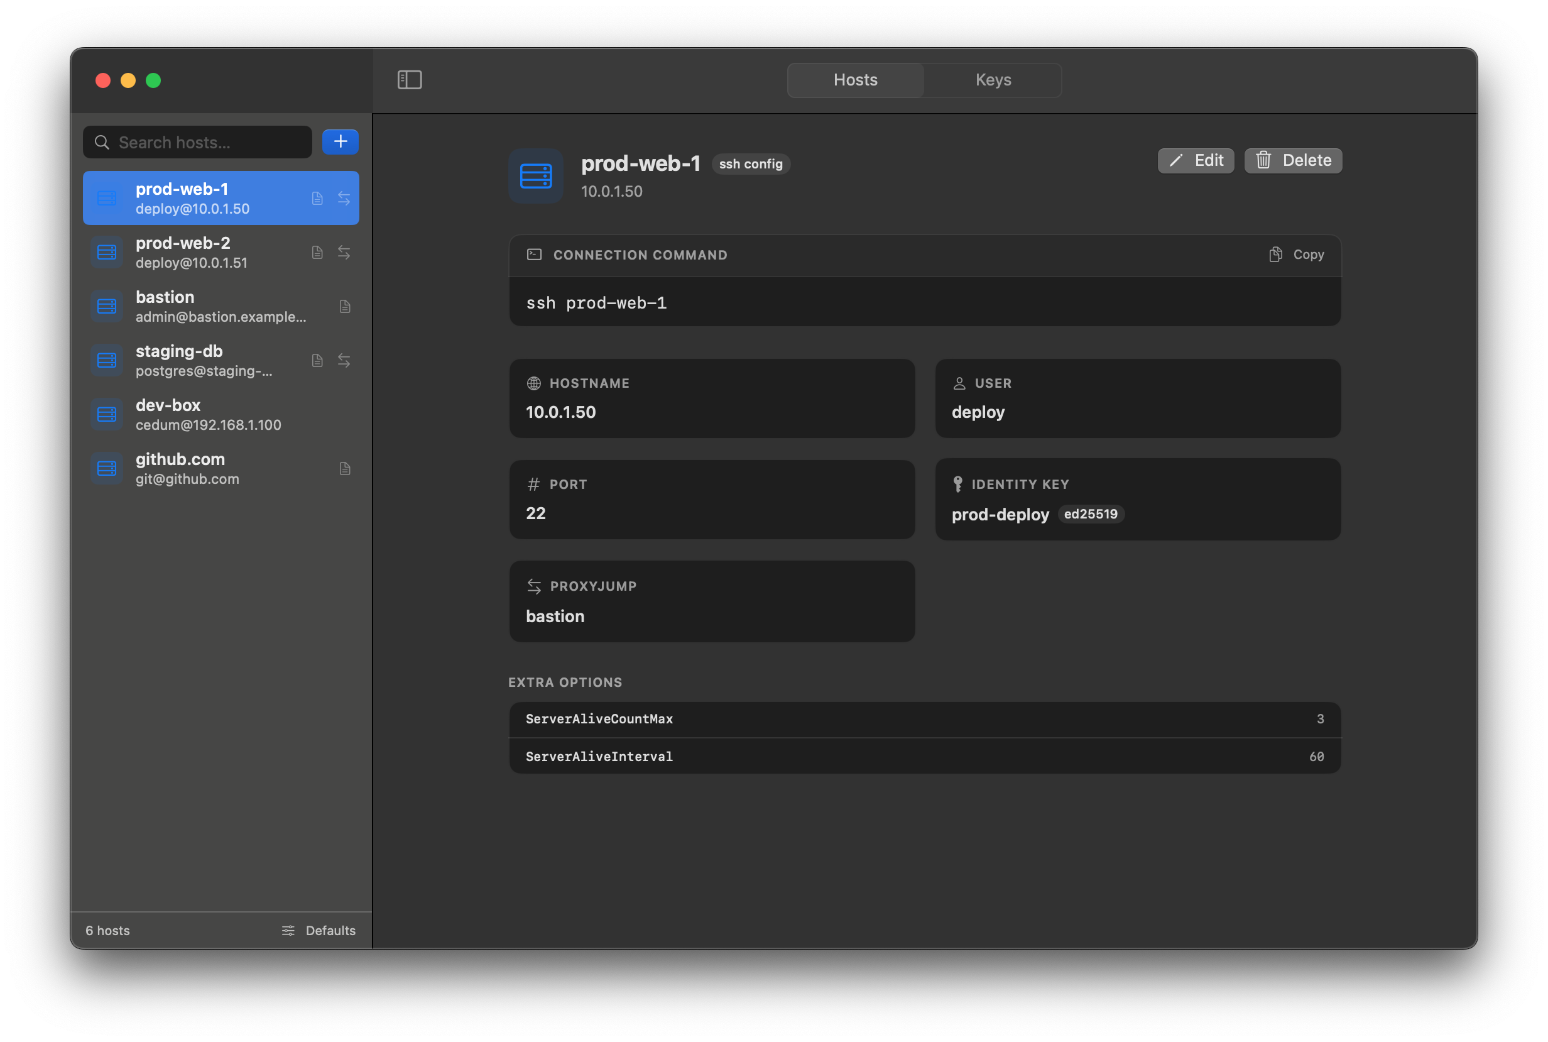Select bastion host in sidebar

tap(221, 306)
